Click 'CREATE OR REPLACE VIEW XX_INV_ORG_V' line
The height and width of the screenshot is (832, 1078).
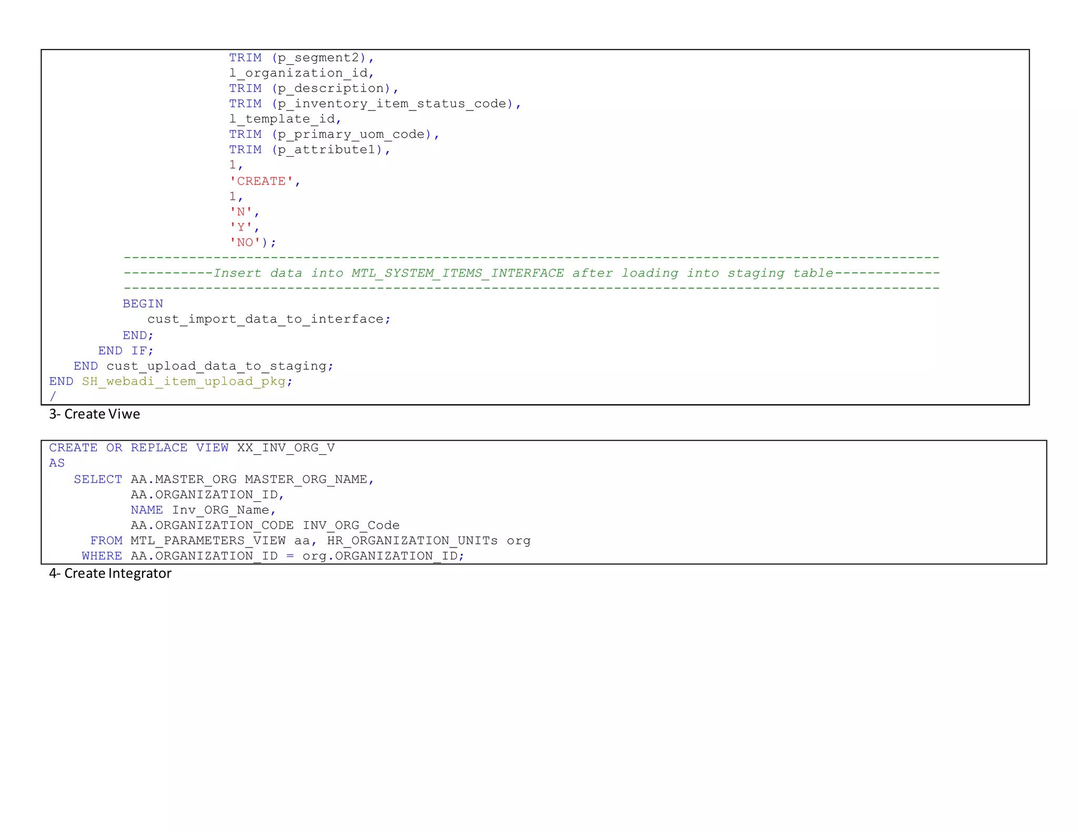pyautogui.click(x=192, y=448)
